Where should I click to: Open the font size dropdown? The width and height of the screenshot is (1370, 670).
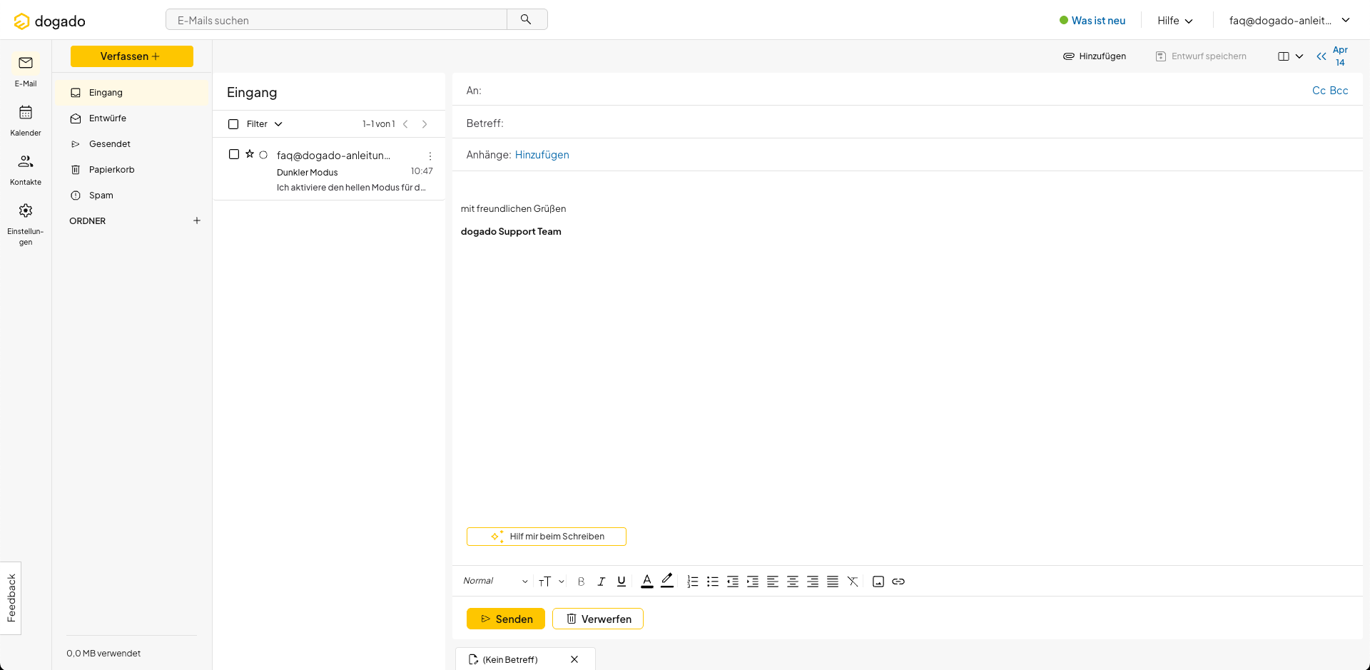[x=552, y=582]
